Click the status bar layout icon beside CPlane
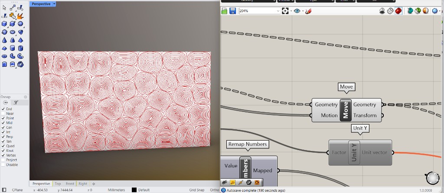The height and width of the screenshot is (193, 444). tap(4, 190)
